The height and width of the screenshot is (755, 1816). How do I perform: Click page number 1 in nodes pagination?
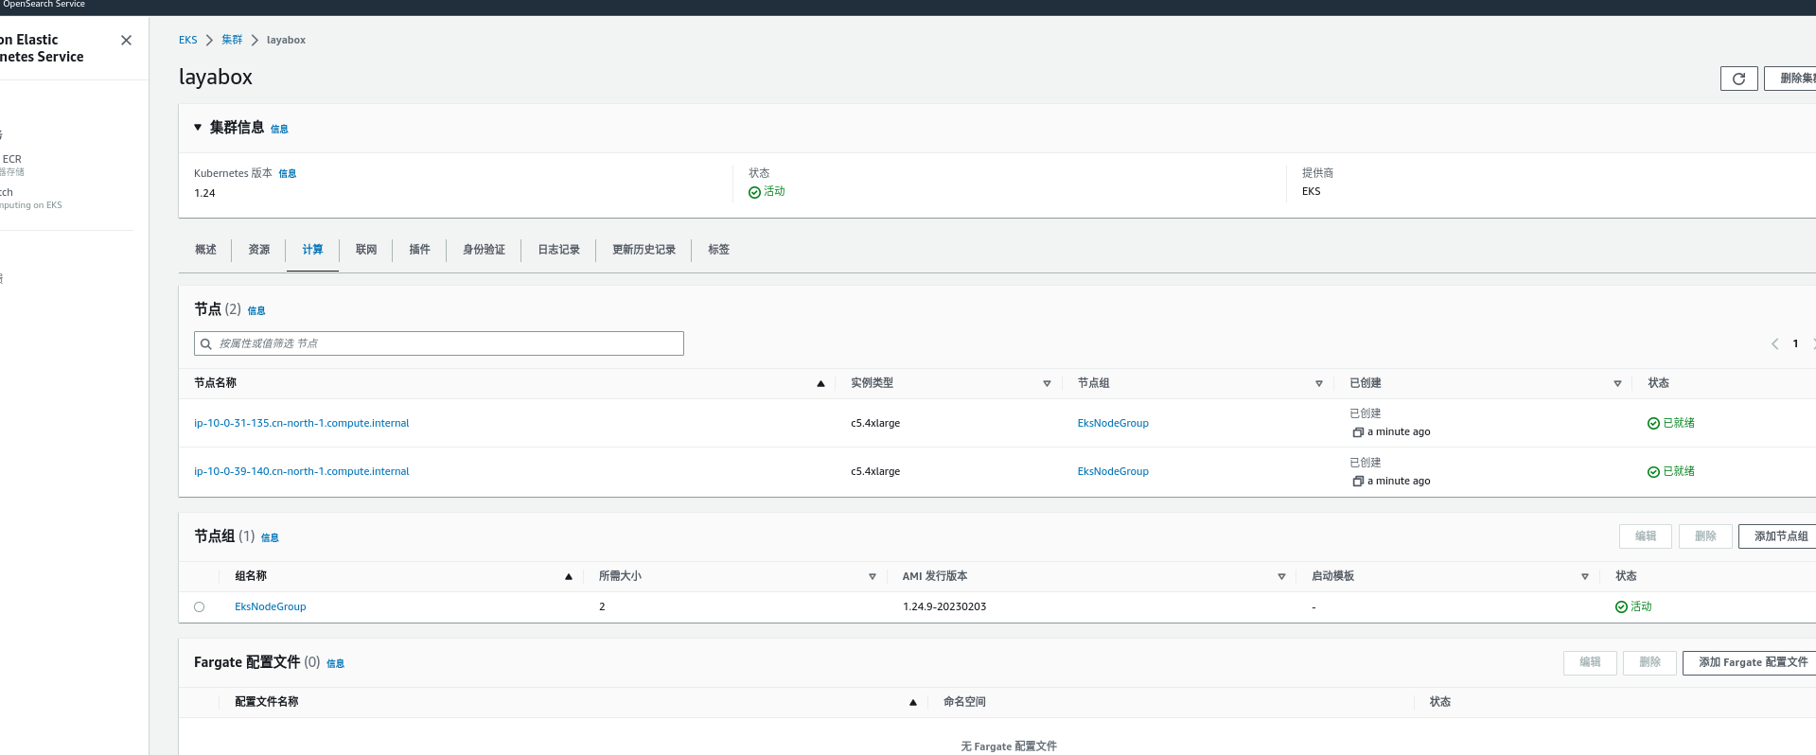tap(1795, 344)
